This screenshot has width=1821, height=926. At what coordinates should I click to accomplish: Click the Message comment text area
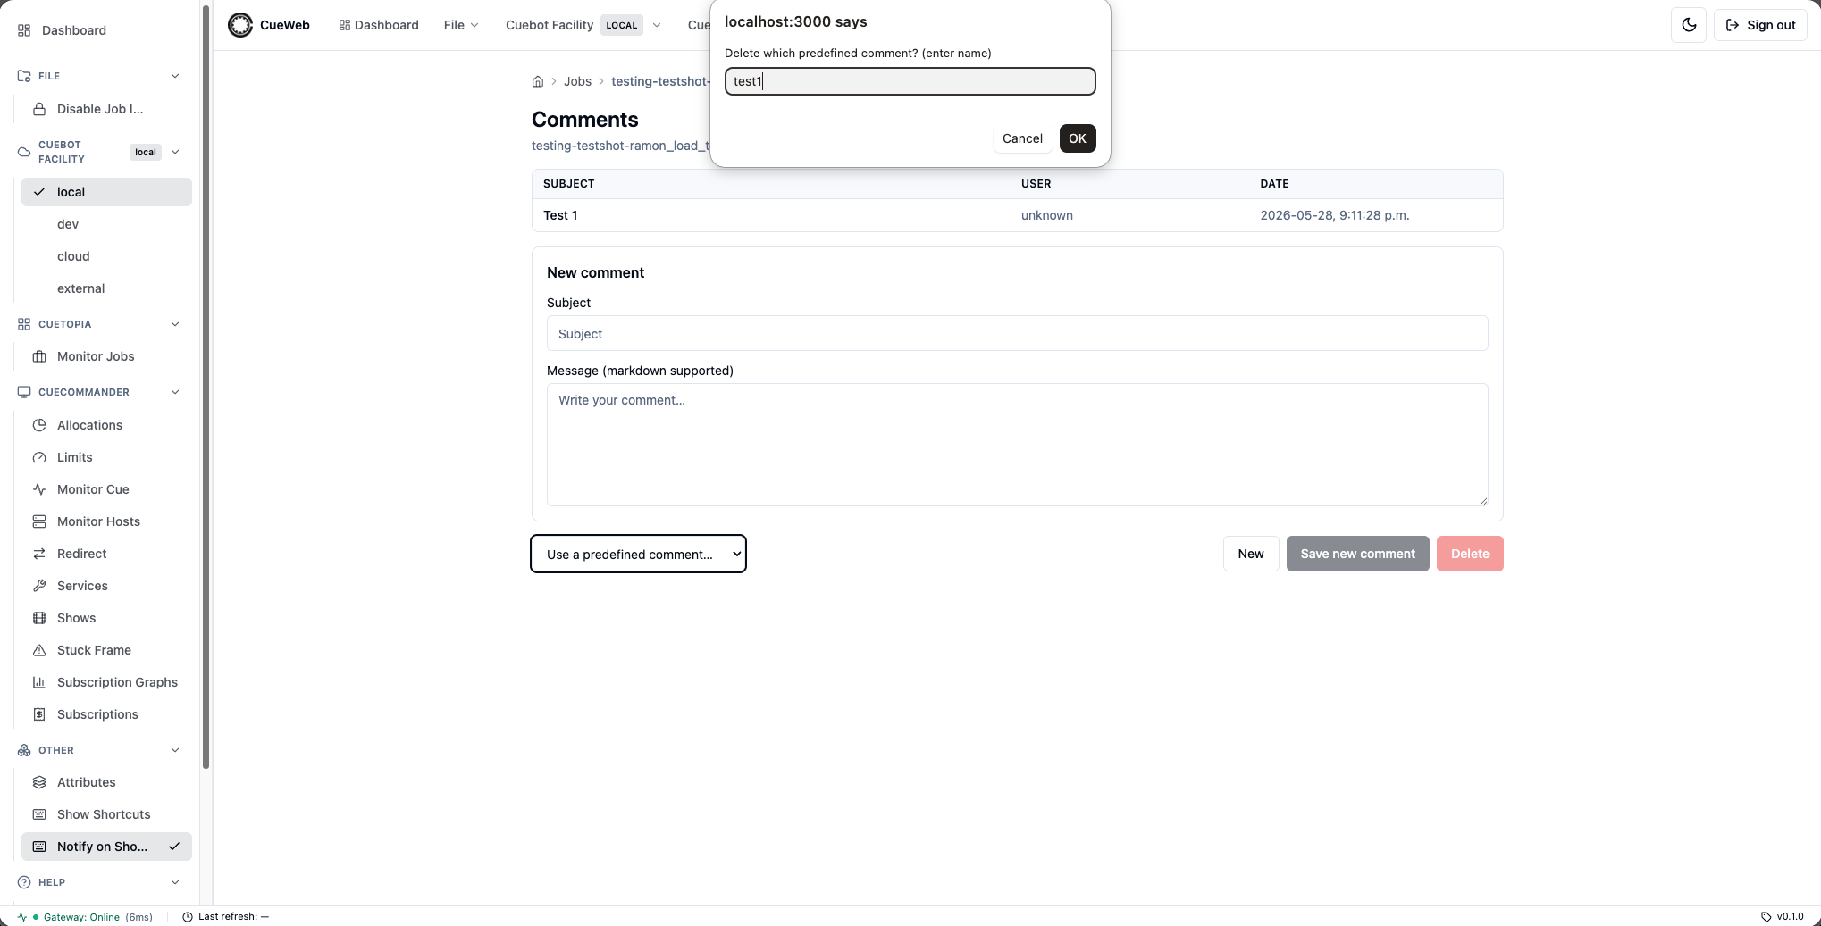click(x=1017, y=445)
